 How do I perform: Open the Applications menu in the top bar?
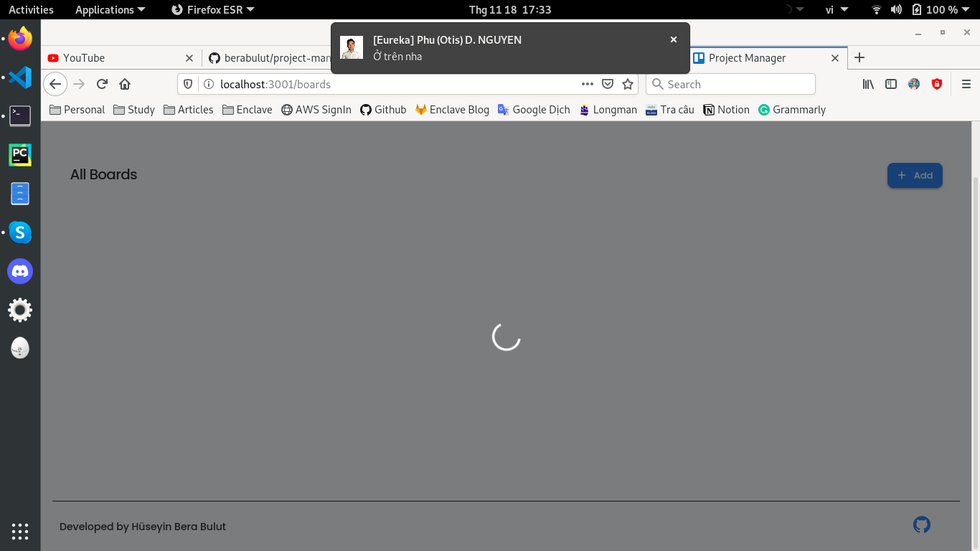[105, 9]
